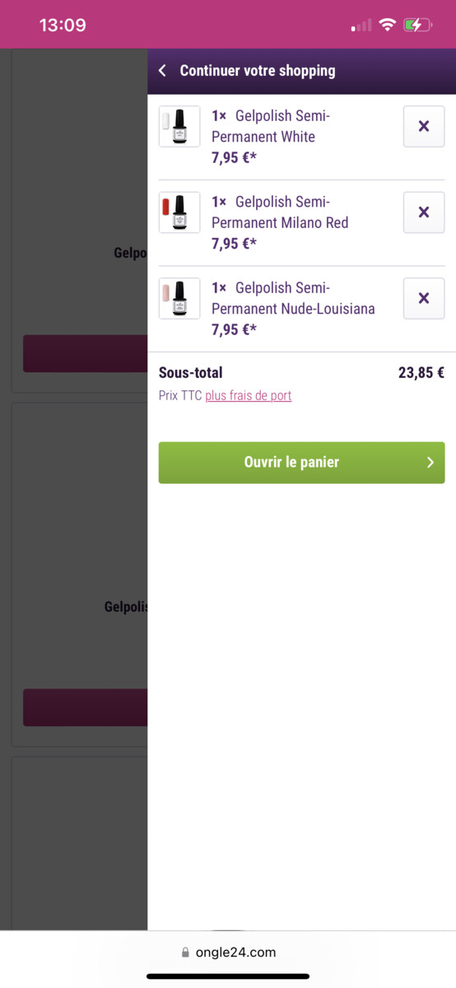Open the Milano Red gelpolish thumbnail
456x988 pixels.
click(x=179, y=212)
